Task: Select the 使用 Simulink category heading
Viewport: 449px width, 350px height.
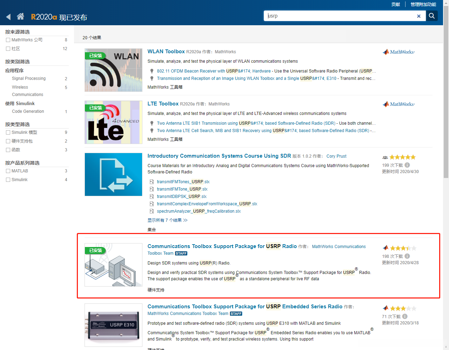Action: [x=20, y=104]
